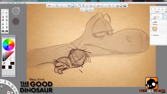This screenshot has height=94, width=167.
Task: Open the brush properties icon in brush palette
Action: pos(3,13)
